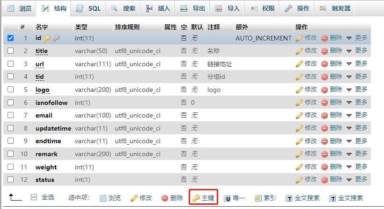Click the index icon in bottom toolbar
Viewport: 384px width, 209px height.
coord(258,198)
